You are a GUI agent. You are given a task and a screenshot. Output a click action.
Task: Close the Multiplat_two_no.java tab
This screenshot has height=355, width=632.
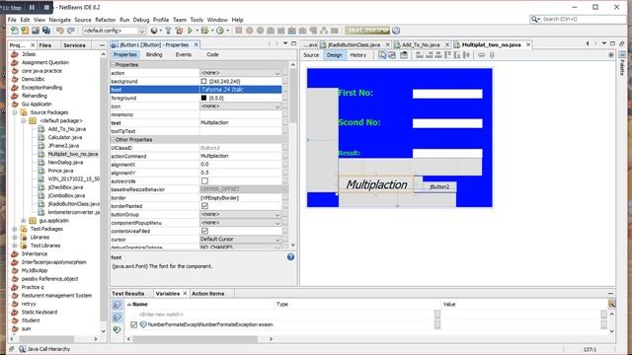[528, 44]
